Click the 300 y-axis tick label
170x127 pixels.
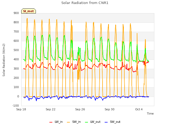point(16,69)
